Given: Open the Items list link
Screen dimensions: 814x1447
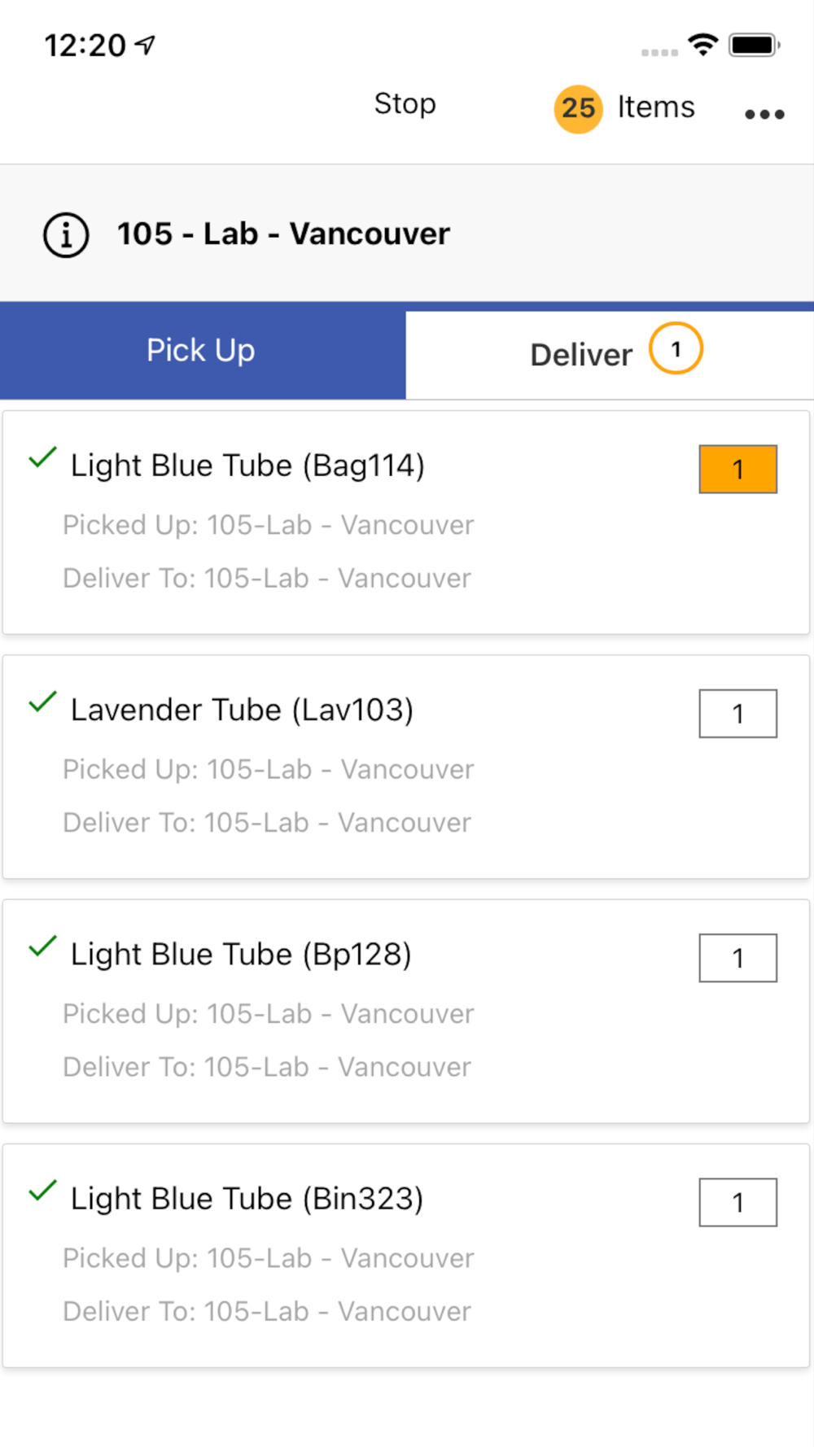Looking at the screenshot, I should pos(655,107).
